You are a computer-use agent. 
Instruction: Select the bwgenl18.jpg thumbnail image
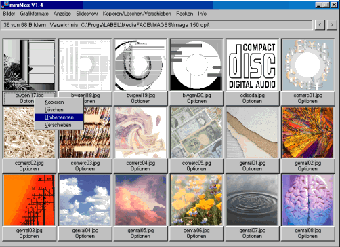tap(85, 65)
